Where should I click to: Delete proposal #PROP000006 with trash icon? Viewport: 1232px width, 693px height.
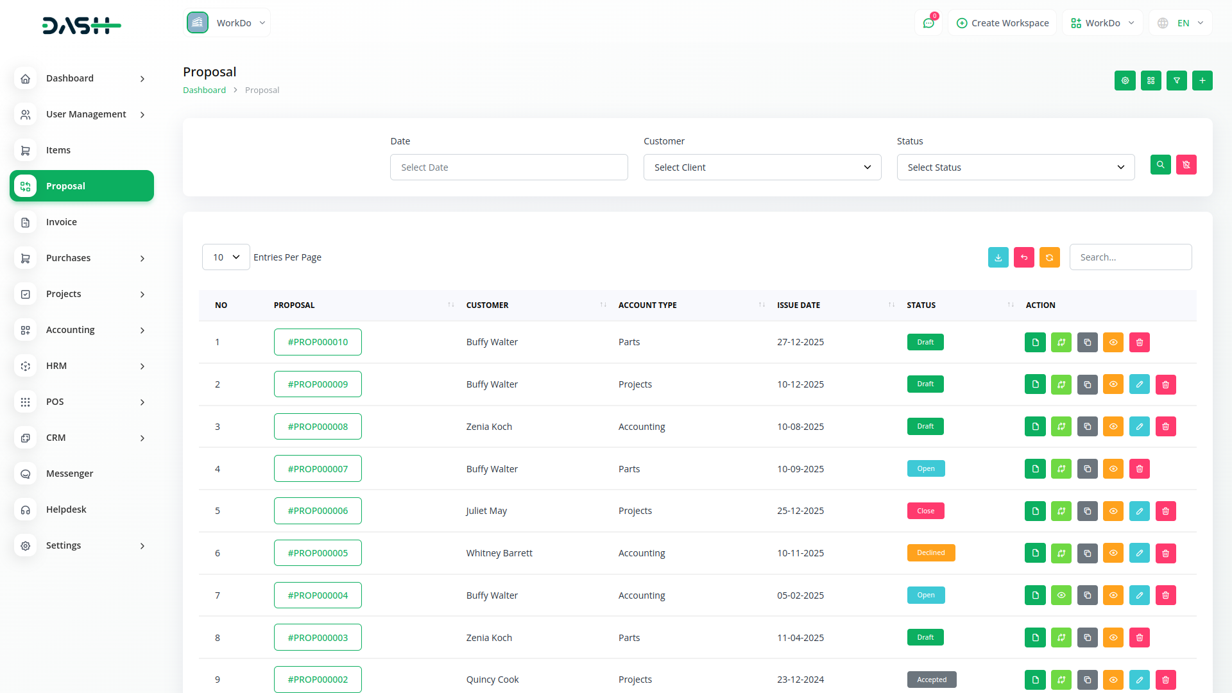[x=1166, y=511]
